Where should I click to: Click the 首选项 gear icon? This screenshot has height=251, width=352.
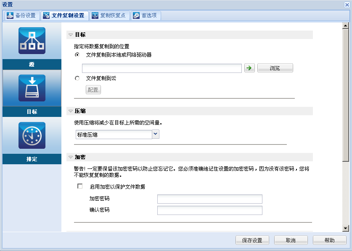[136, 16]
